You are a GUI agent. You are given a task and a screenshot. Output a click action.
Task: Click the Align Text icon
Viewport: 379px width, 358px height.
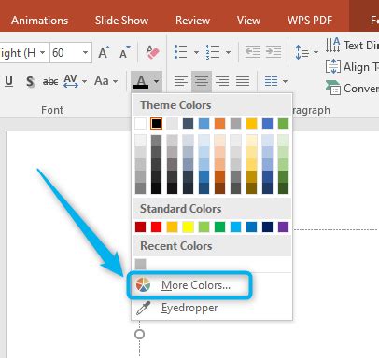pyautogui.click(x=333, y=66)
